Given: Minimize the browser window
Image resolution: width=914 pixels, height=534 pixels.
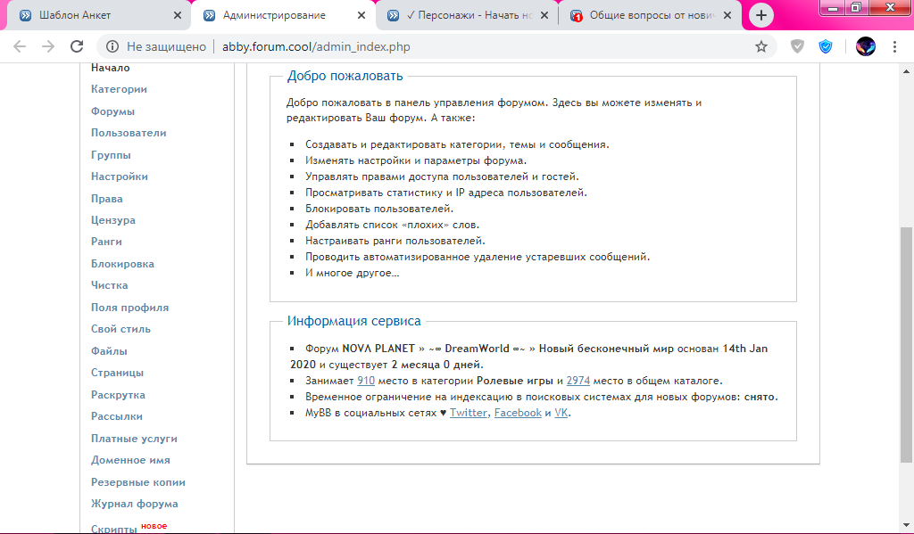Looking at the screenshot, I should [834, 7].
